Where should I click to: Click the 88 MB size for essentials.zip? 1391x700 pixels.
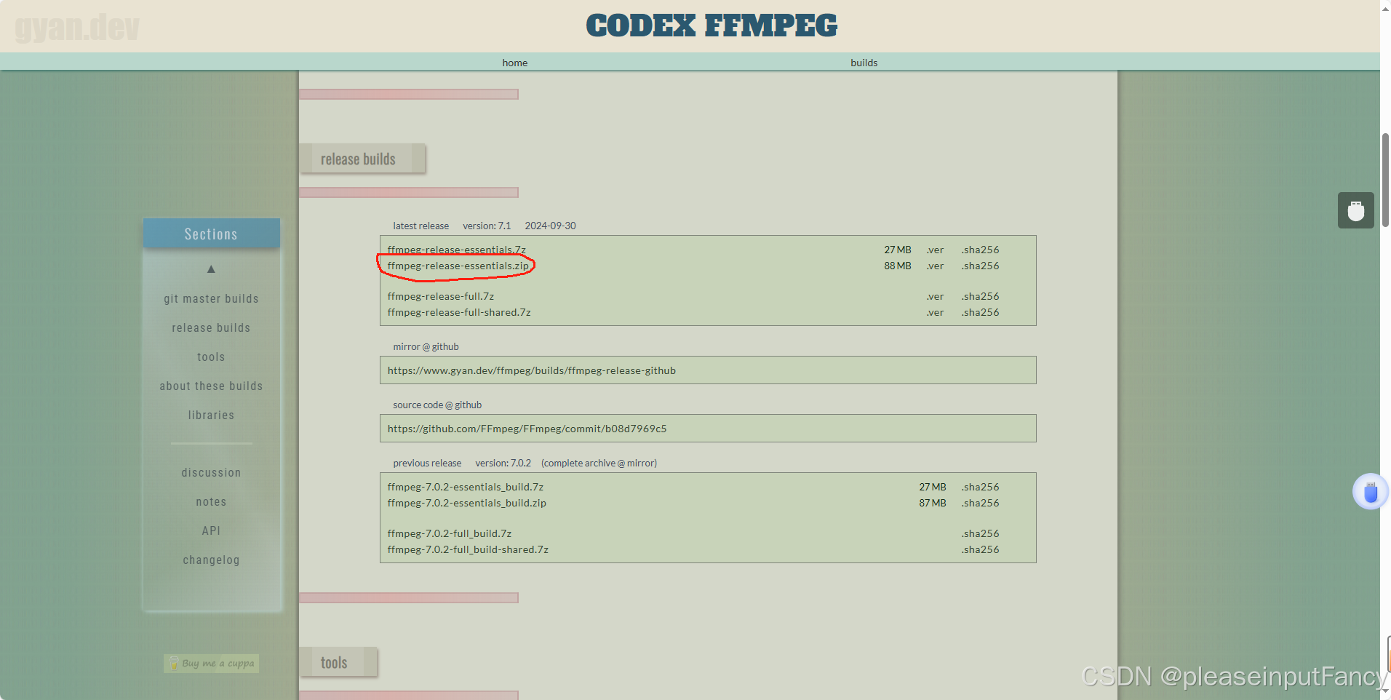click(x=898, y=266)
